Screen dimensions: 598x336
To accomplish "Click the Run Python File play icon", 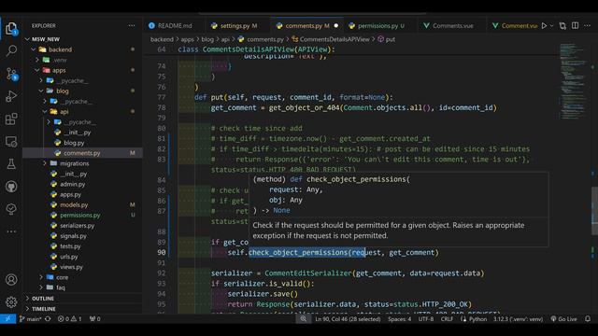I will tap(544, 25).
